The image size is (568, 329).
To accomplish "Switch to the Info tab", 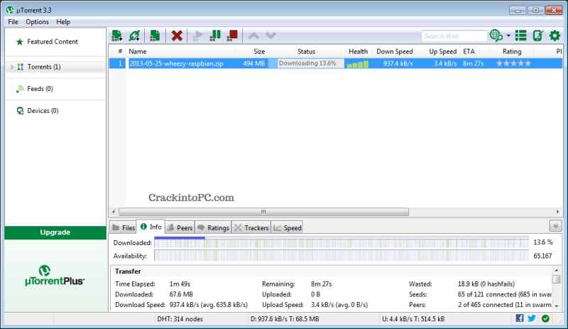I will tap(151, 227).
